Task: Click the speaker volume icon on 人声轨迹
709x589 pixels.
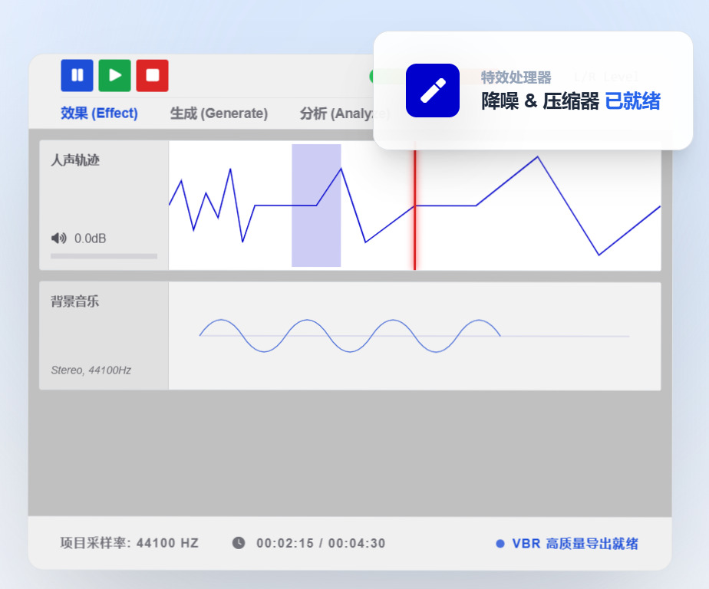Action: [59, 238]
